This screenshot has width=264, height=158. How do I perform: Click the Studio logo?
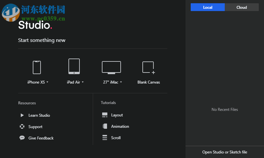click(35, 25)
